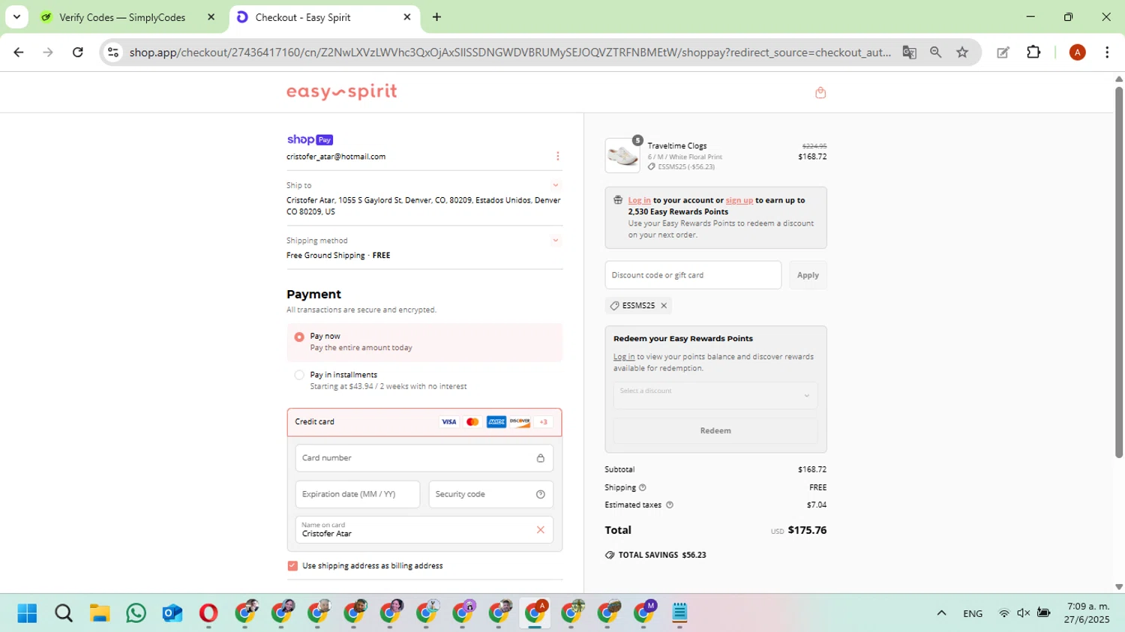Open Outlook from the taskbar
Screen dimensions: 1125x632
(x=172, y=613)
